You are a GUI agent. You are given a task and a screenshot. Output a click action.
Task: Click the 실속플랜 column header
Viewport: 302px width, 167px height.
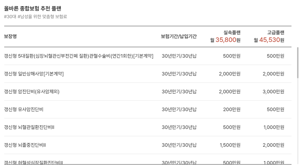(x=232, y=32)
